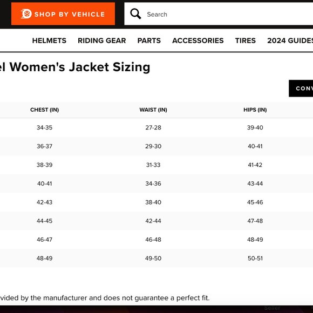
Task: Open the Tires menu
Action: [x=246, y=40]
